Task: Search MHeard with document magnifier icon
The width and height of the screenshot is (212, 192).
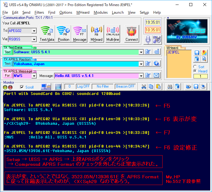Action: pos(204,59)
